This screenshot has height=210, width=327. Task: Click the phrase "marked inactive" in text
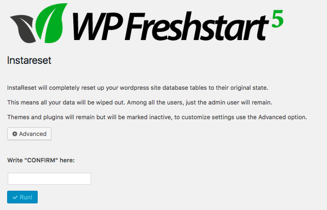[150, 117]
